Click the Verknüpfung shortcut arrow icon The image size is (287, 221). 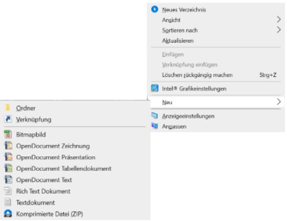click(x=8, y=119)
